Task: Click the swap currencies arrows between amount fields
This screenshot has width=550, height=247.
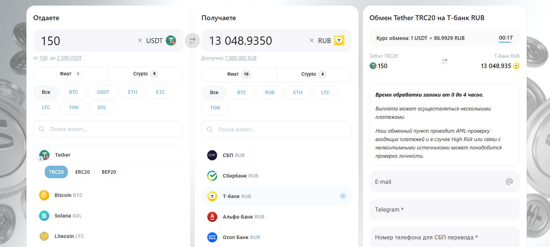Action: tap(192, 41)
